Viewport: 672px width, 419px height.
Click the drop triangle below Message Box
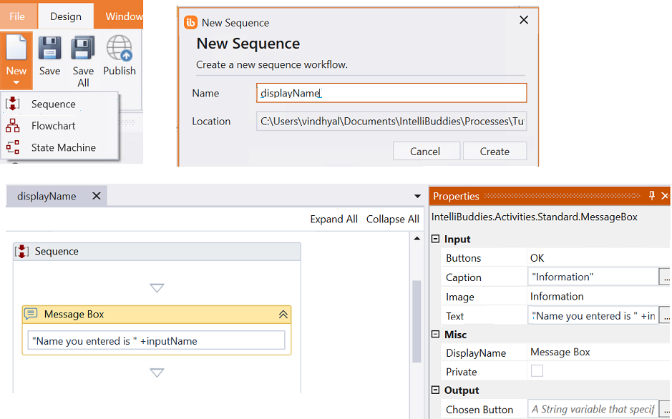point(157,373)
